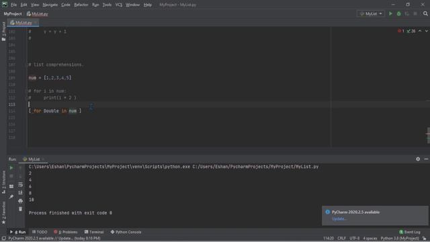
Task: Clear console output with the trash icon
Action: click(x=20, y=209)
